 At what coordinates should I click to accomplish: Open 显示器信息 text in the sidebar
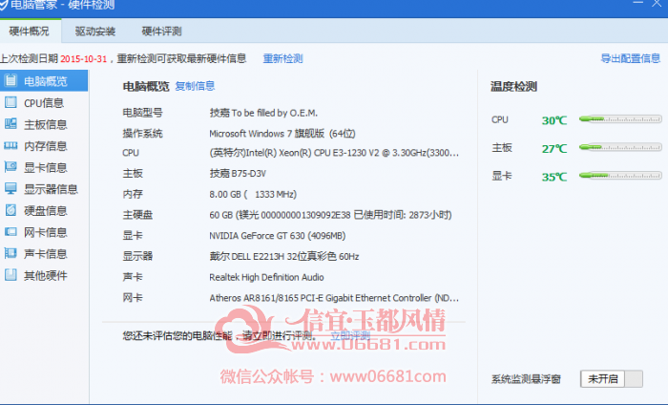tap(51, 189)
